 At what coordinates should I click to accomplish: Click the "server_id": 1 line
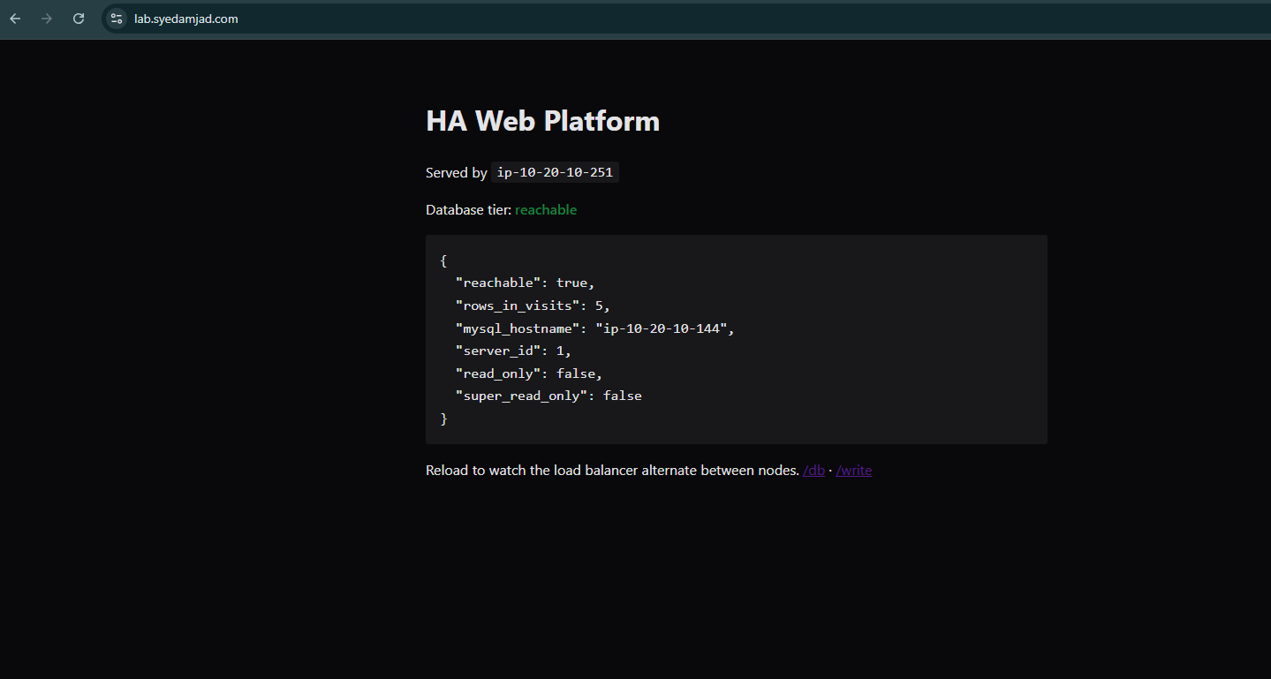pyautogui.click(x=513, y=351)
